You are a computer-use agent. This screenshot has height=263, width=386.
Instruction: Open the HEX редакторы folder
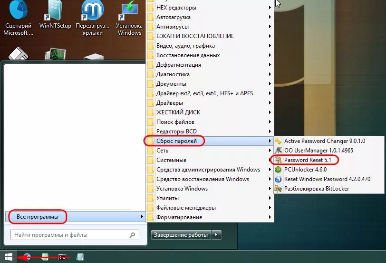click(x=210, y=8)
